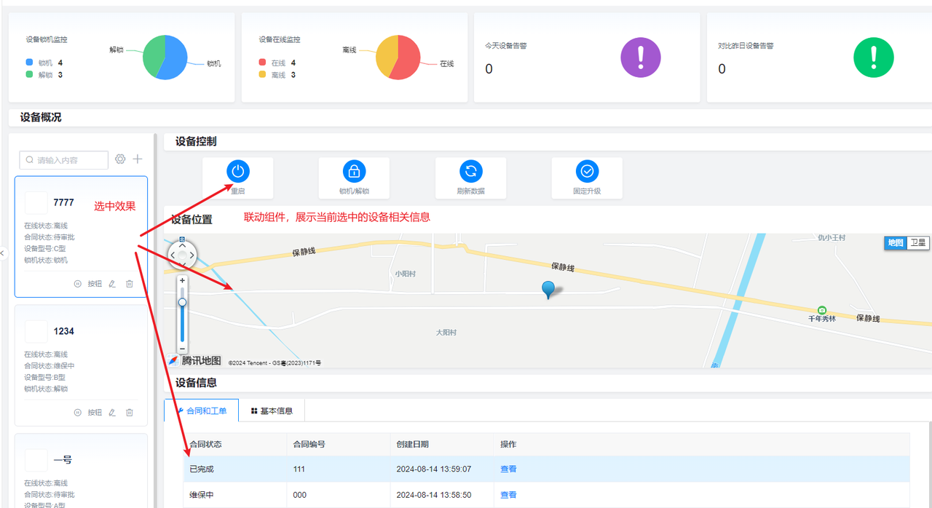Switch to the 基本信息 tab
This screenshot has width=932, height=508.
coord(272,411)
